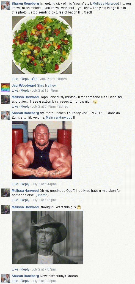Click the thumbs-up like count icon

[x=33, y=79]
